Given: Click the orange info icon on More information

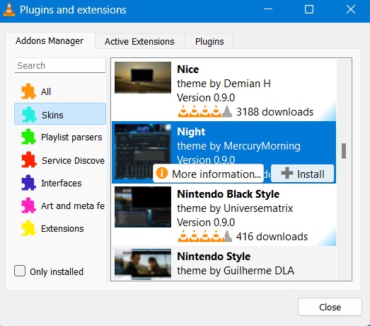Looking at the screenshot, I should 162,173.
